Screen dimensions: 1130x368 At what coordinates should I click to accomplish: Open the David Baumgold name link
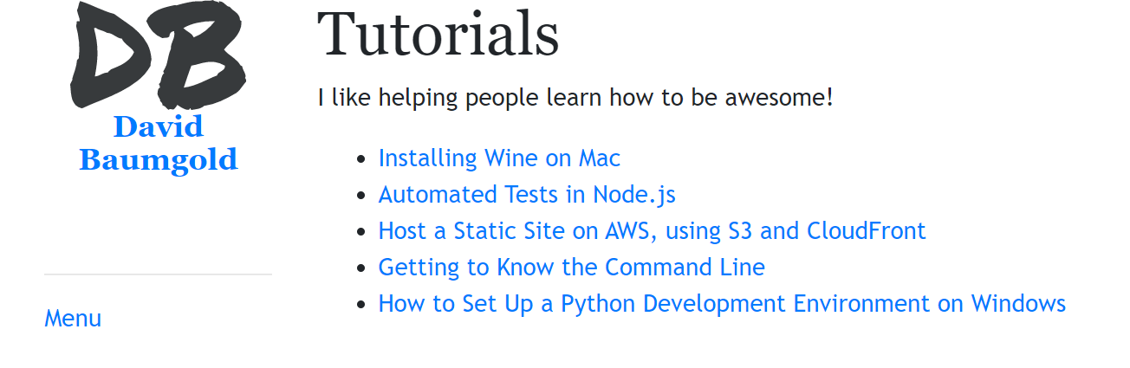pos(159,143)
